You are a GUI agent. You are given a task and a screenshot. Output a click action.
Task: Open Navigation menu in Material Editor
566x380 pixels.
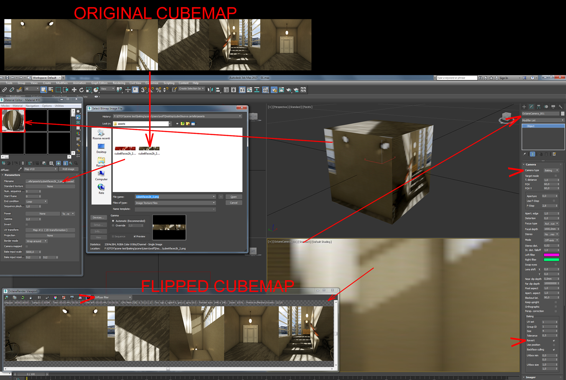pos(32,106)
